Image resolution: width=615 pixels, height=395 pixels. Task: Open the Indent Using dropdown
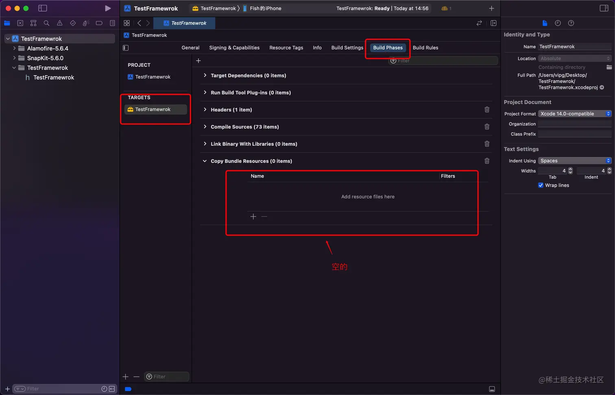click(x=575, y=161)
